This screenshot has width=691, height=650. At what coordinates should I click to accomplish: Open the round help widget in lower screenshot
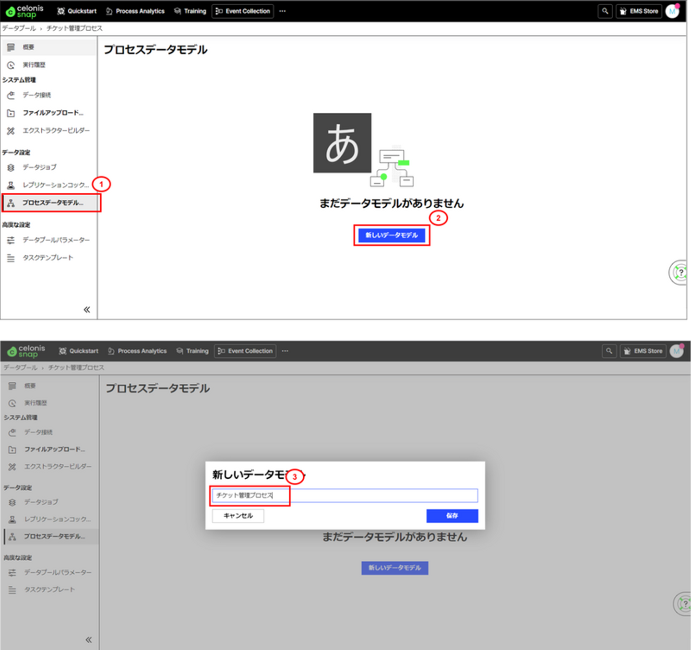coord(682,604)
